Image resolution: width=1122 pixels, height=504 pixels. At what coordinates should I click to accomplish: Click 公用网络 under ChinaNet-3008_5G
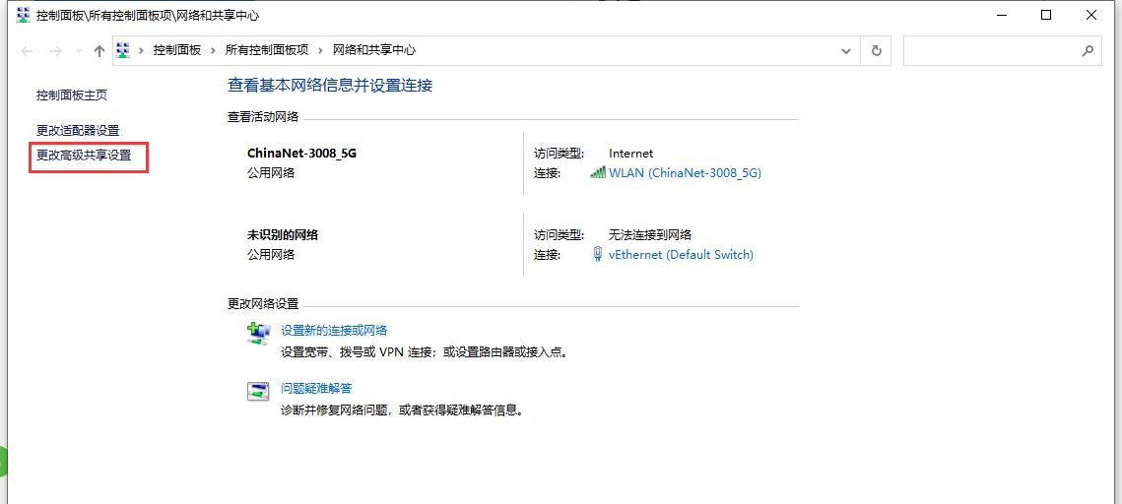(x=271, y=173)
